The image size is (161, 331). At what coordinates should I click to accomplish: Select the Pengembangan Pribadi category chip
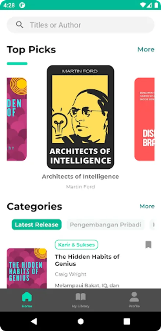106,225
